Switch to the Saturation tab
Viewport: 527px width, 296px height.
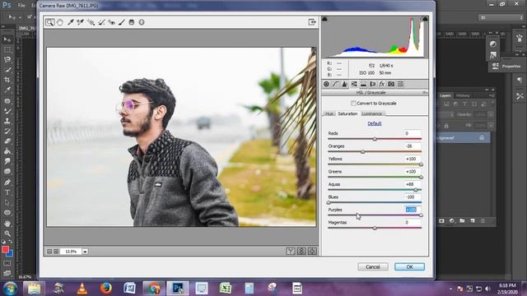(347, 113)
